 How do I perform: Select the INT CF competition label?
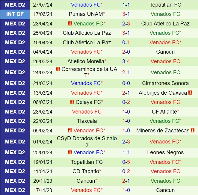(15, 14)
